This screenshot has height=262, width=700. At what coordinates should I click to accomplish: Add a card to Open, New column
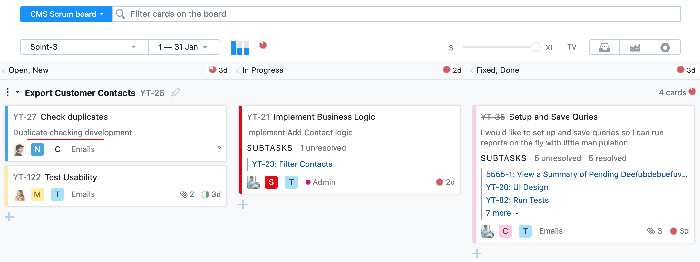(x=9, y=217)
